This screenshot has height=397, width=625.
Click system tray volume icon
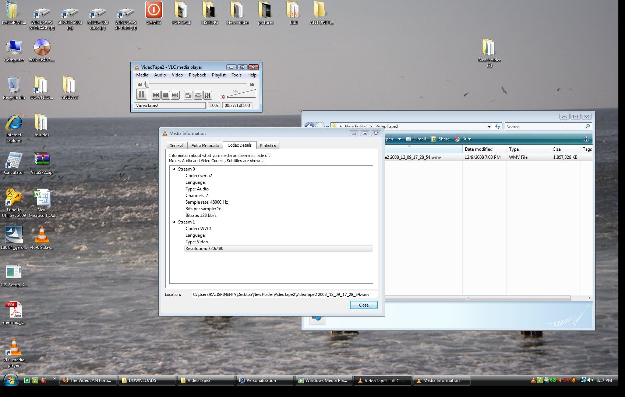[x=590, y=380]
